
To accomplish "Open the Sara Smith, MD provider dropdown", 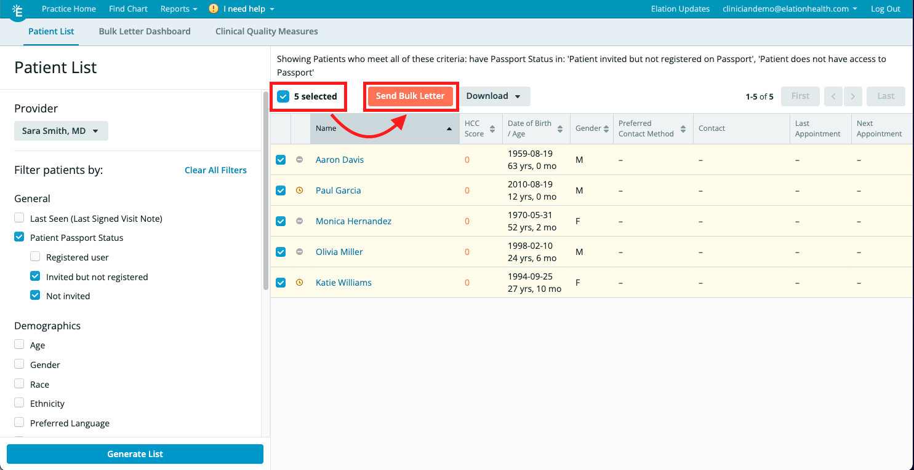I will pyautogui.click(x=61, y=131).
